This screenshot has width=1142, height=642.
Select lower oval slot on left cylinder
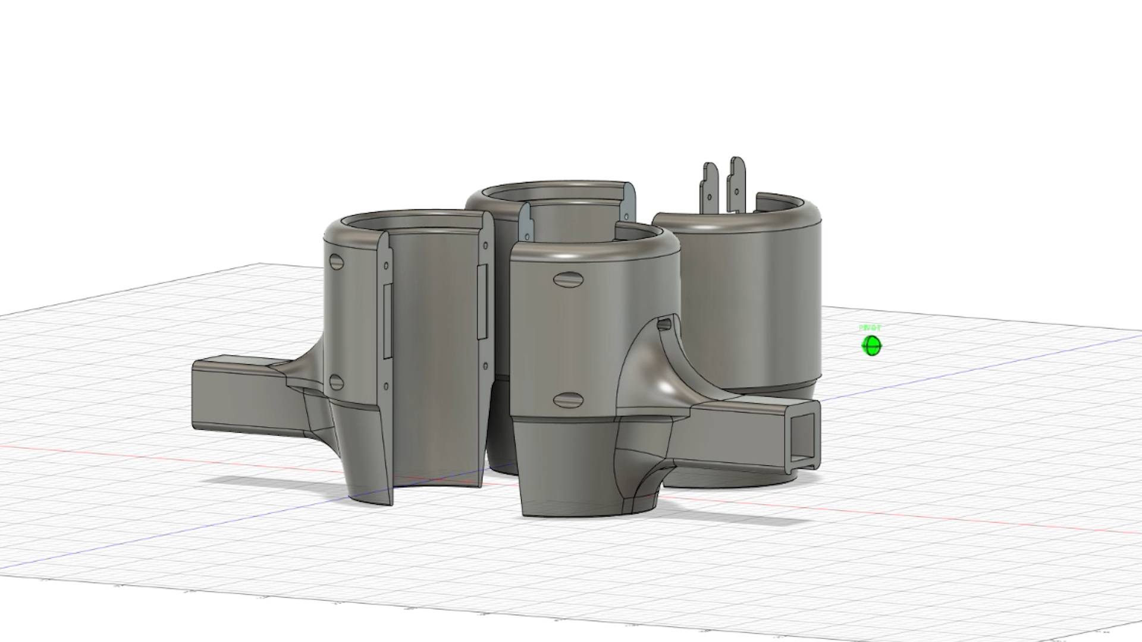pyautogui.click(x=336, y=382)
